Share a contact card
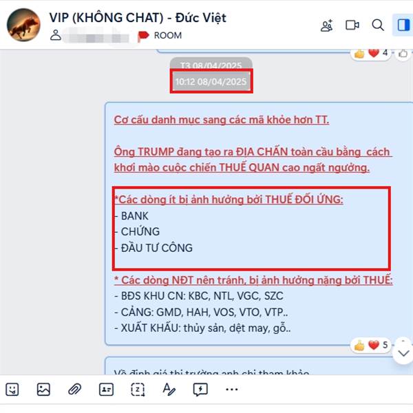 pos(106,390)
